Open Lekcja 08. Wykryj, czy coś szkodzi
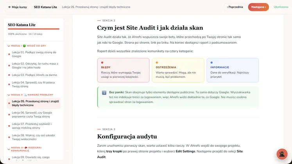 [34, 137]
